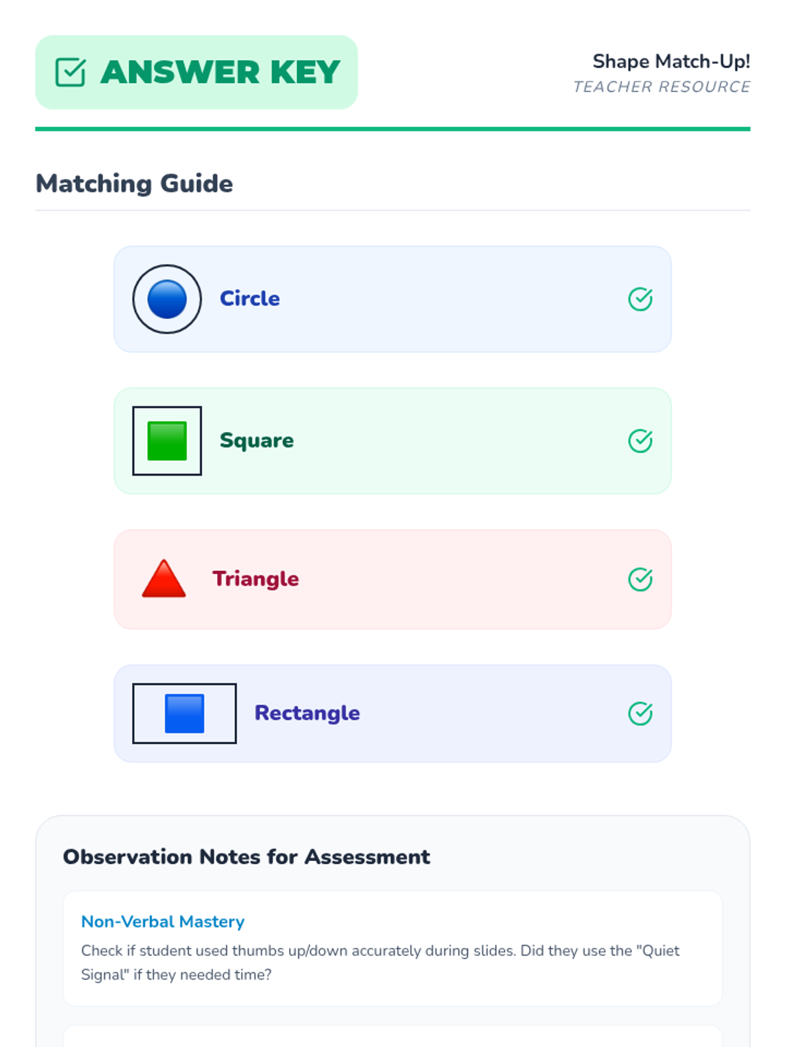Click the Circle label text
The width and height of the screenshot is (785, 1047).
[250, 298]
